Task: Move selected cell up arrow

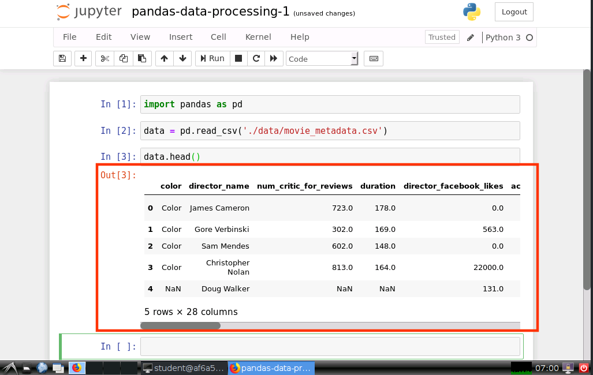Action: coord(164,59)
